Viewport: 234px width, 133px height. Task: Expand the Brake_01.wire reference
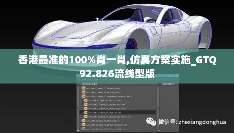point(81,92)
